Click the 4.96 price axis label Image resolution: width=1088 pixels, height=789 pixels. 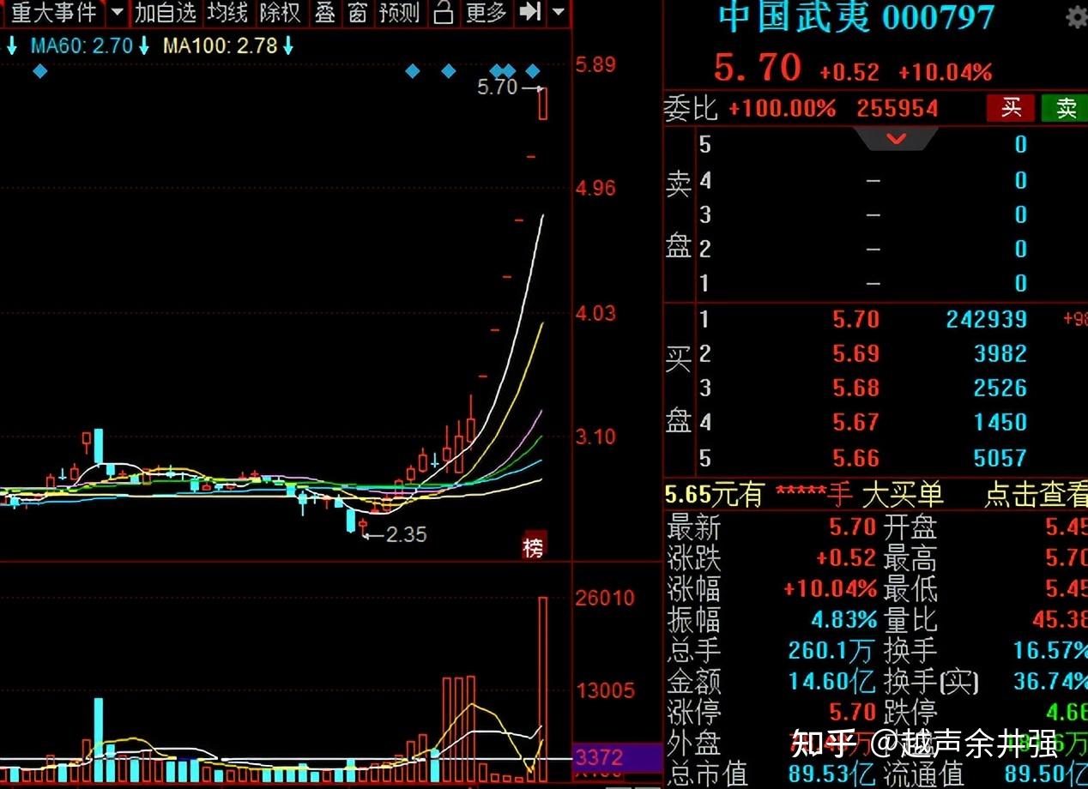pyautogui.click(x=595, y=189)
